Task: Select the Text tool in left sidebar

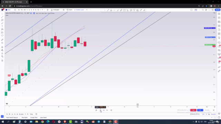Action: (x=2, y=26)
